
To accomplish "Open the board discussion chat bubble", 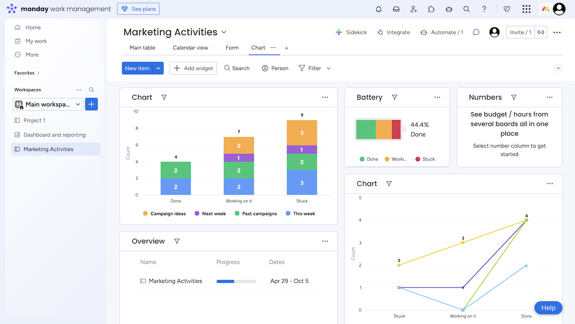I will coord(476,32).
